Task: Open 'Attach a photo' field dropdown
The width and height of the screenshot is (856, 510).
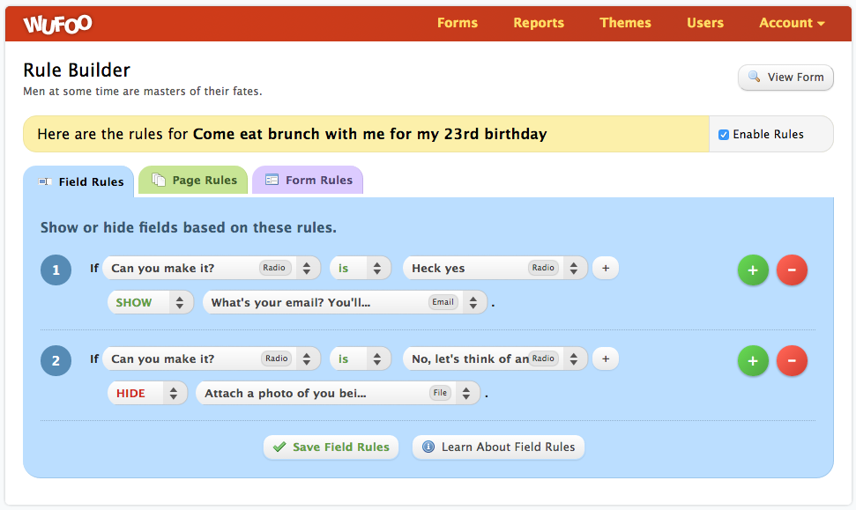Action: pyautogui.click(x=338, y=393)
